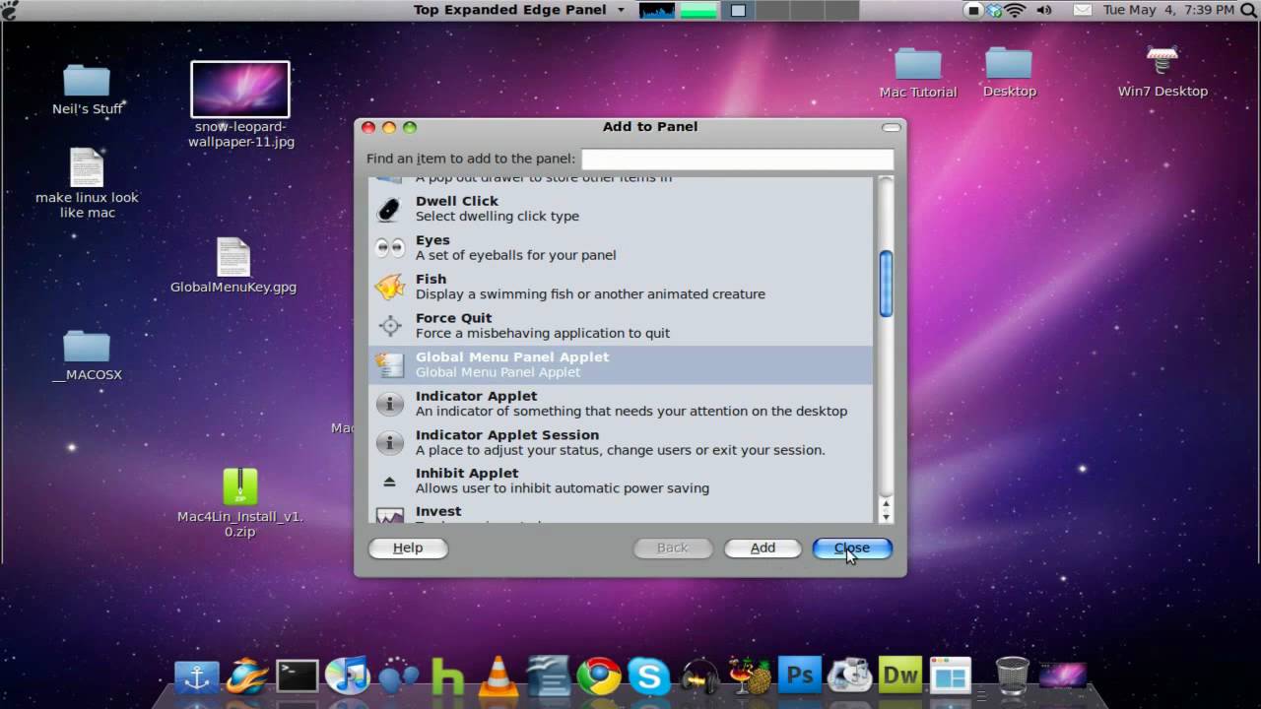Select the folder labeled Desktop
This screenshot has height=709, width=1261.
(1009, 64)
